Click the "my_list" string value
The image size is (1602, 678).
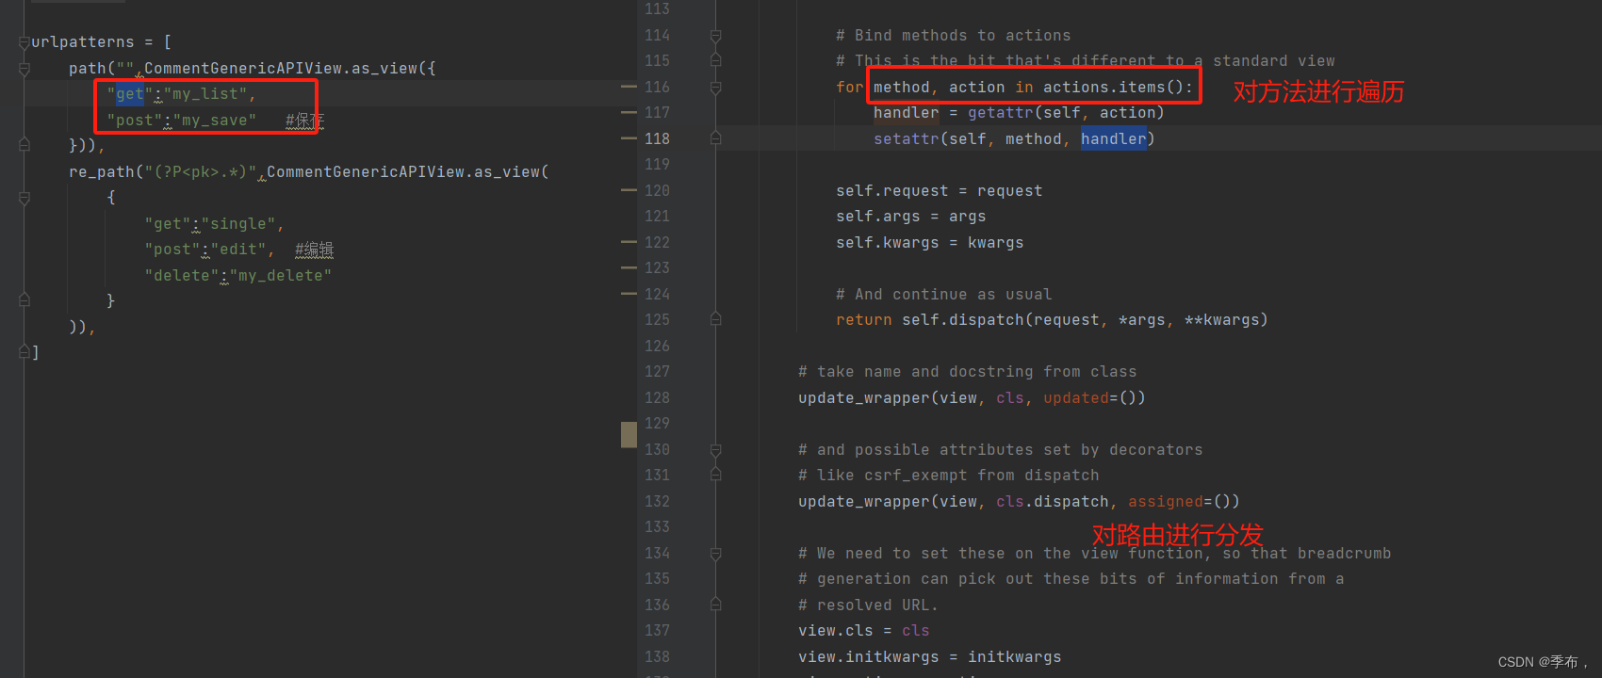[205, 94]
